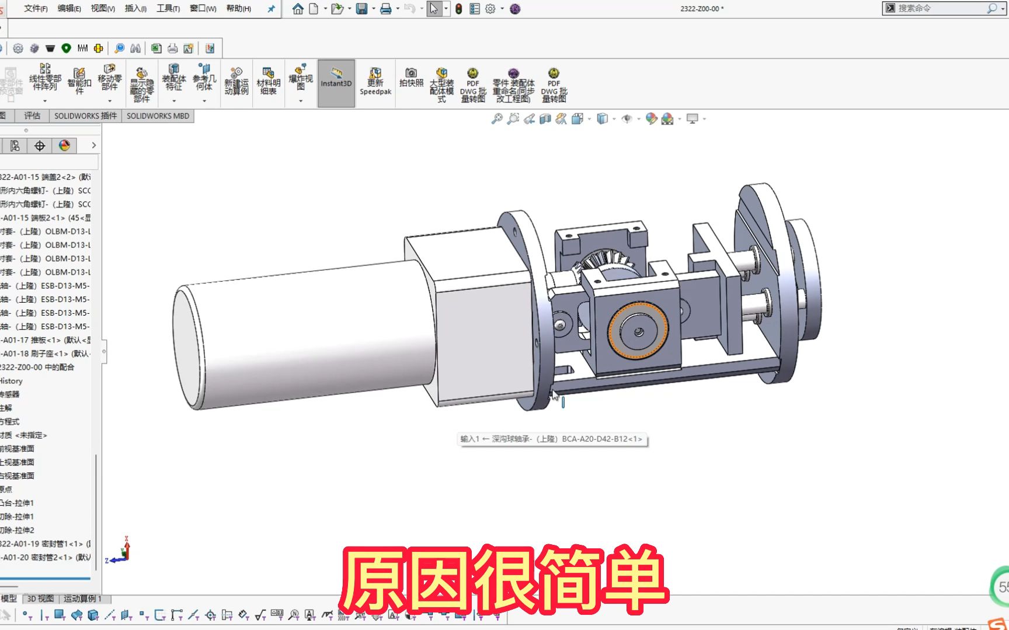Select the History tree item
Image resolution: width=1009 pixels, height=630 pixels.
tap(11, 381)
